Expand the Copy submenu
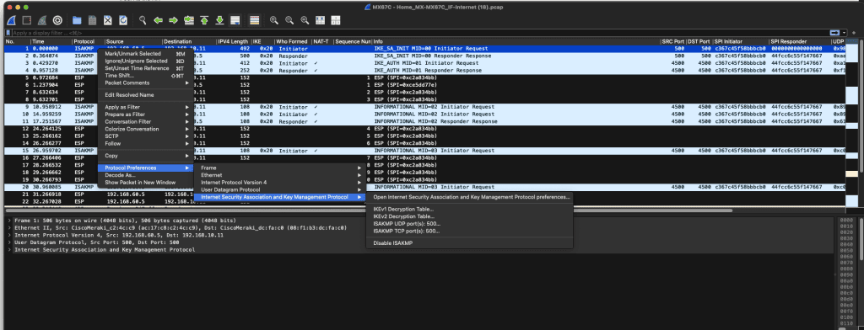 (x=145, y=156)
